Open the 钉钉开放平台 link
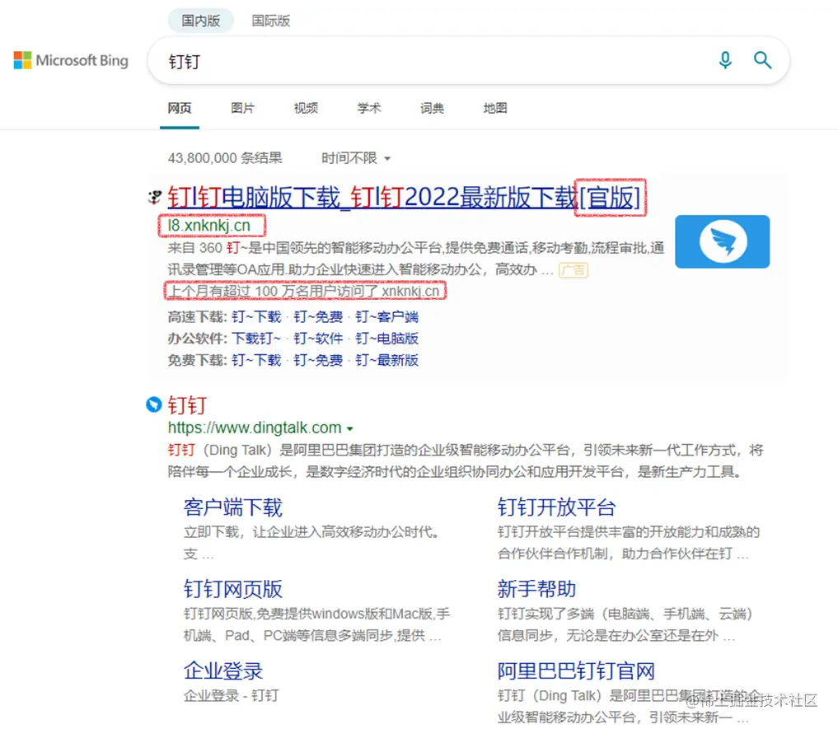Viewport: 838px width, 729px height. click(x=556, y=507)
